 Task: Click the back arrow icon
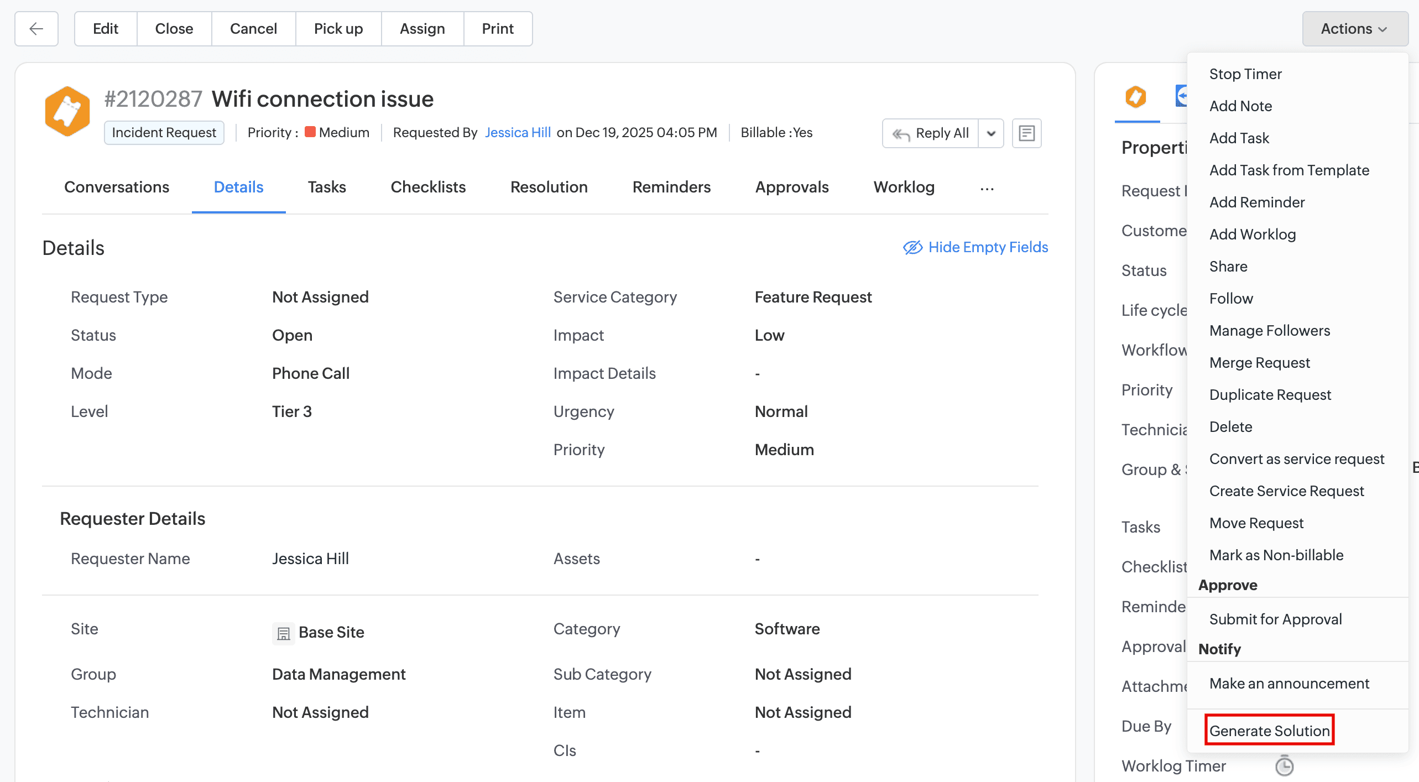click(36, 29)
